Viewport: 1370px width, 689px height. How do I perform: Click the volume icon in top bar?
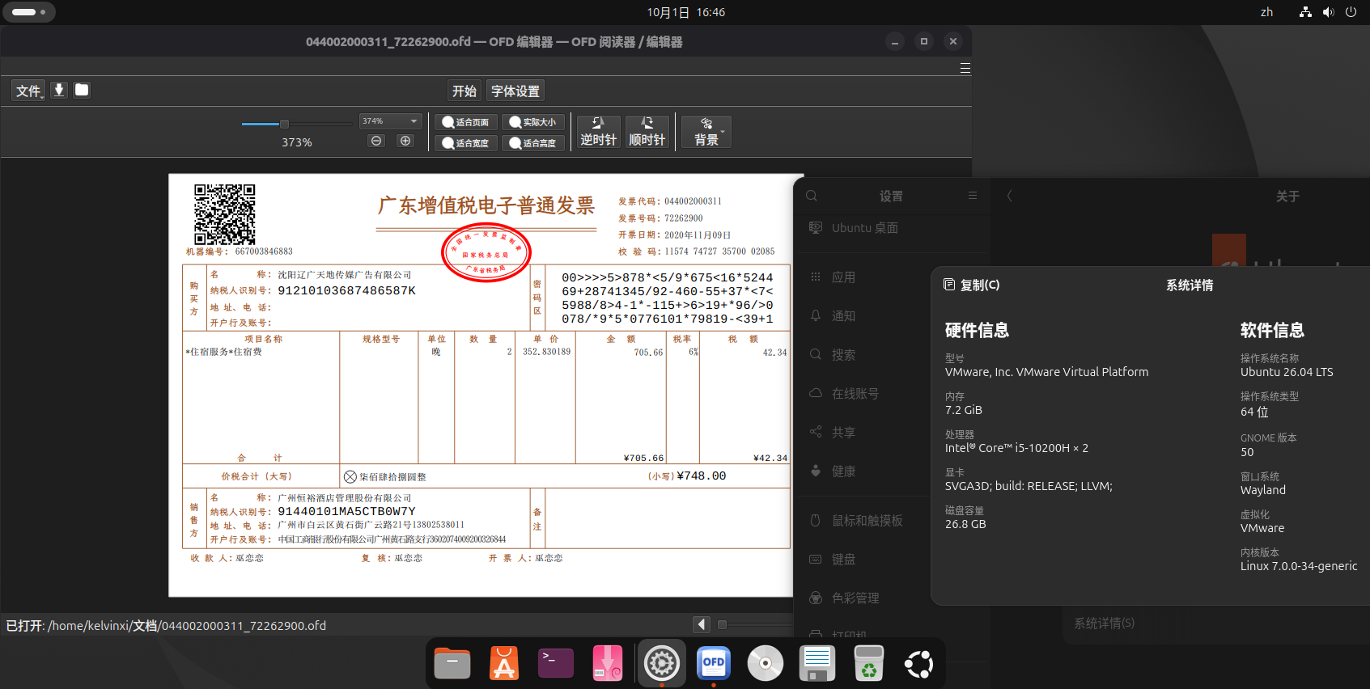[1328, 12]
